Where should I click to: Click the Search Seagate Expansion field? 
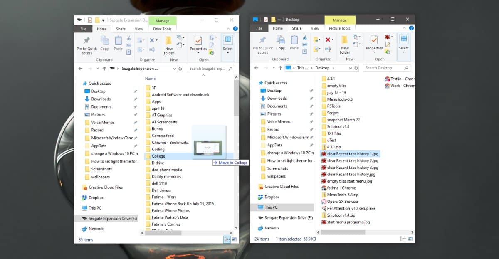pos(211,69)
